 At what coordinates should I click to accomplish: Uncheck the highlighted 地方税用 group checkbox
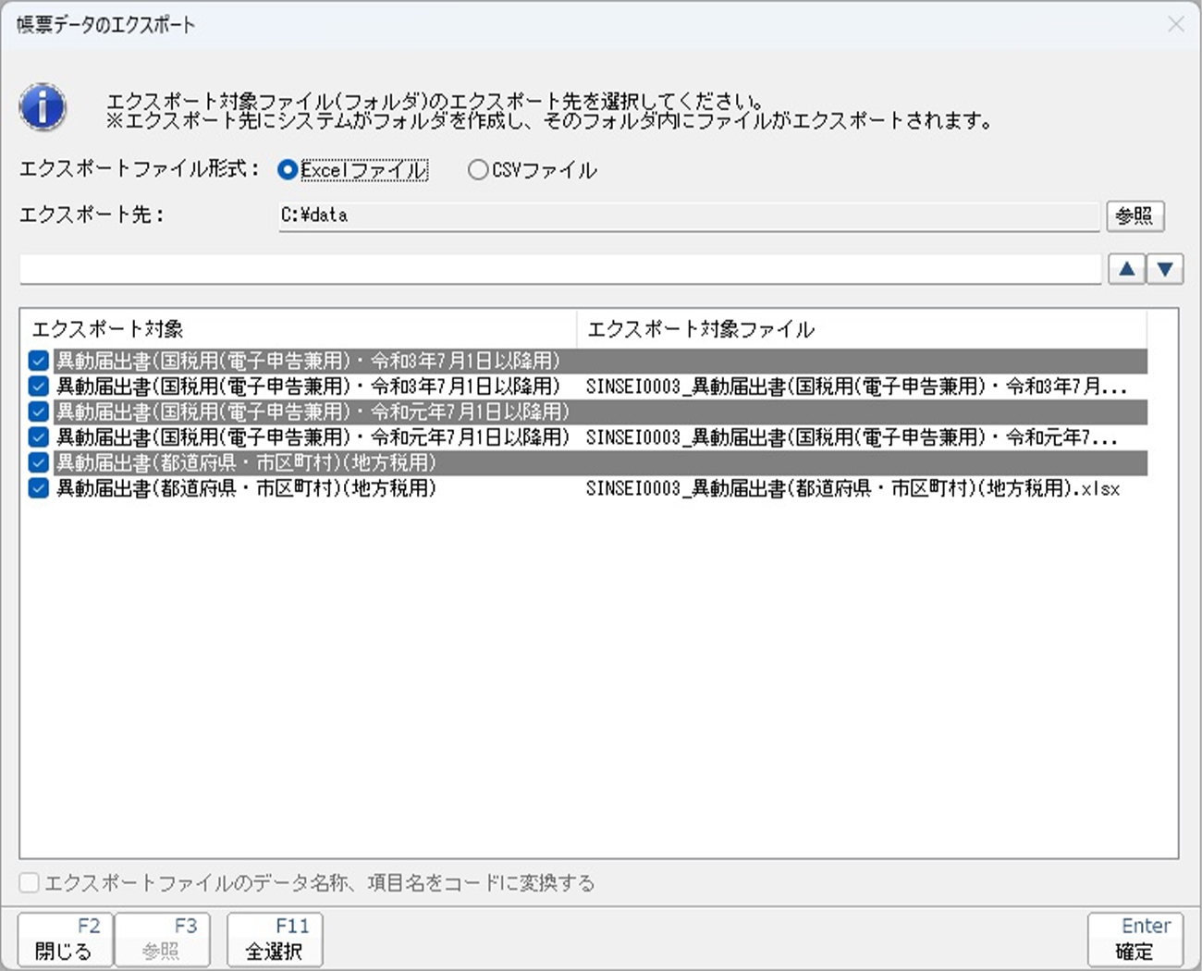(38, 462)
